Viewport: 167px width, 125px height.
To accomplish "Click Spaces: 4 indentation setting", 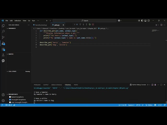I will click(x=131, y=105).
